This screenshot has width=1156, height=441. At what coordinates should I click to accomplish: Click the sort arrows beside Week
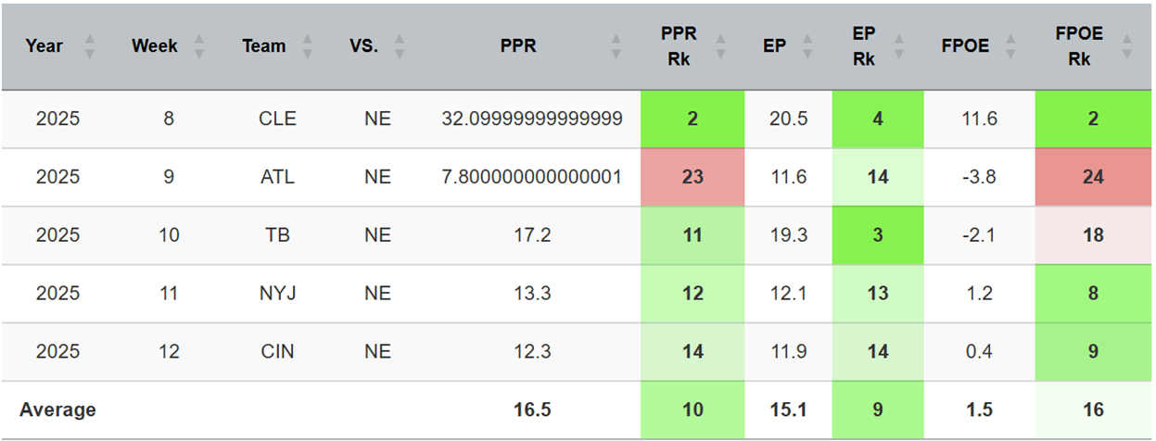click(199, 46)
